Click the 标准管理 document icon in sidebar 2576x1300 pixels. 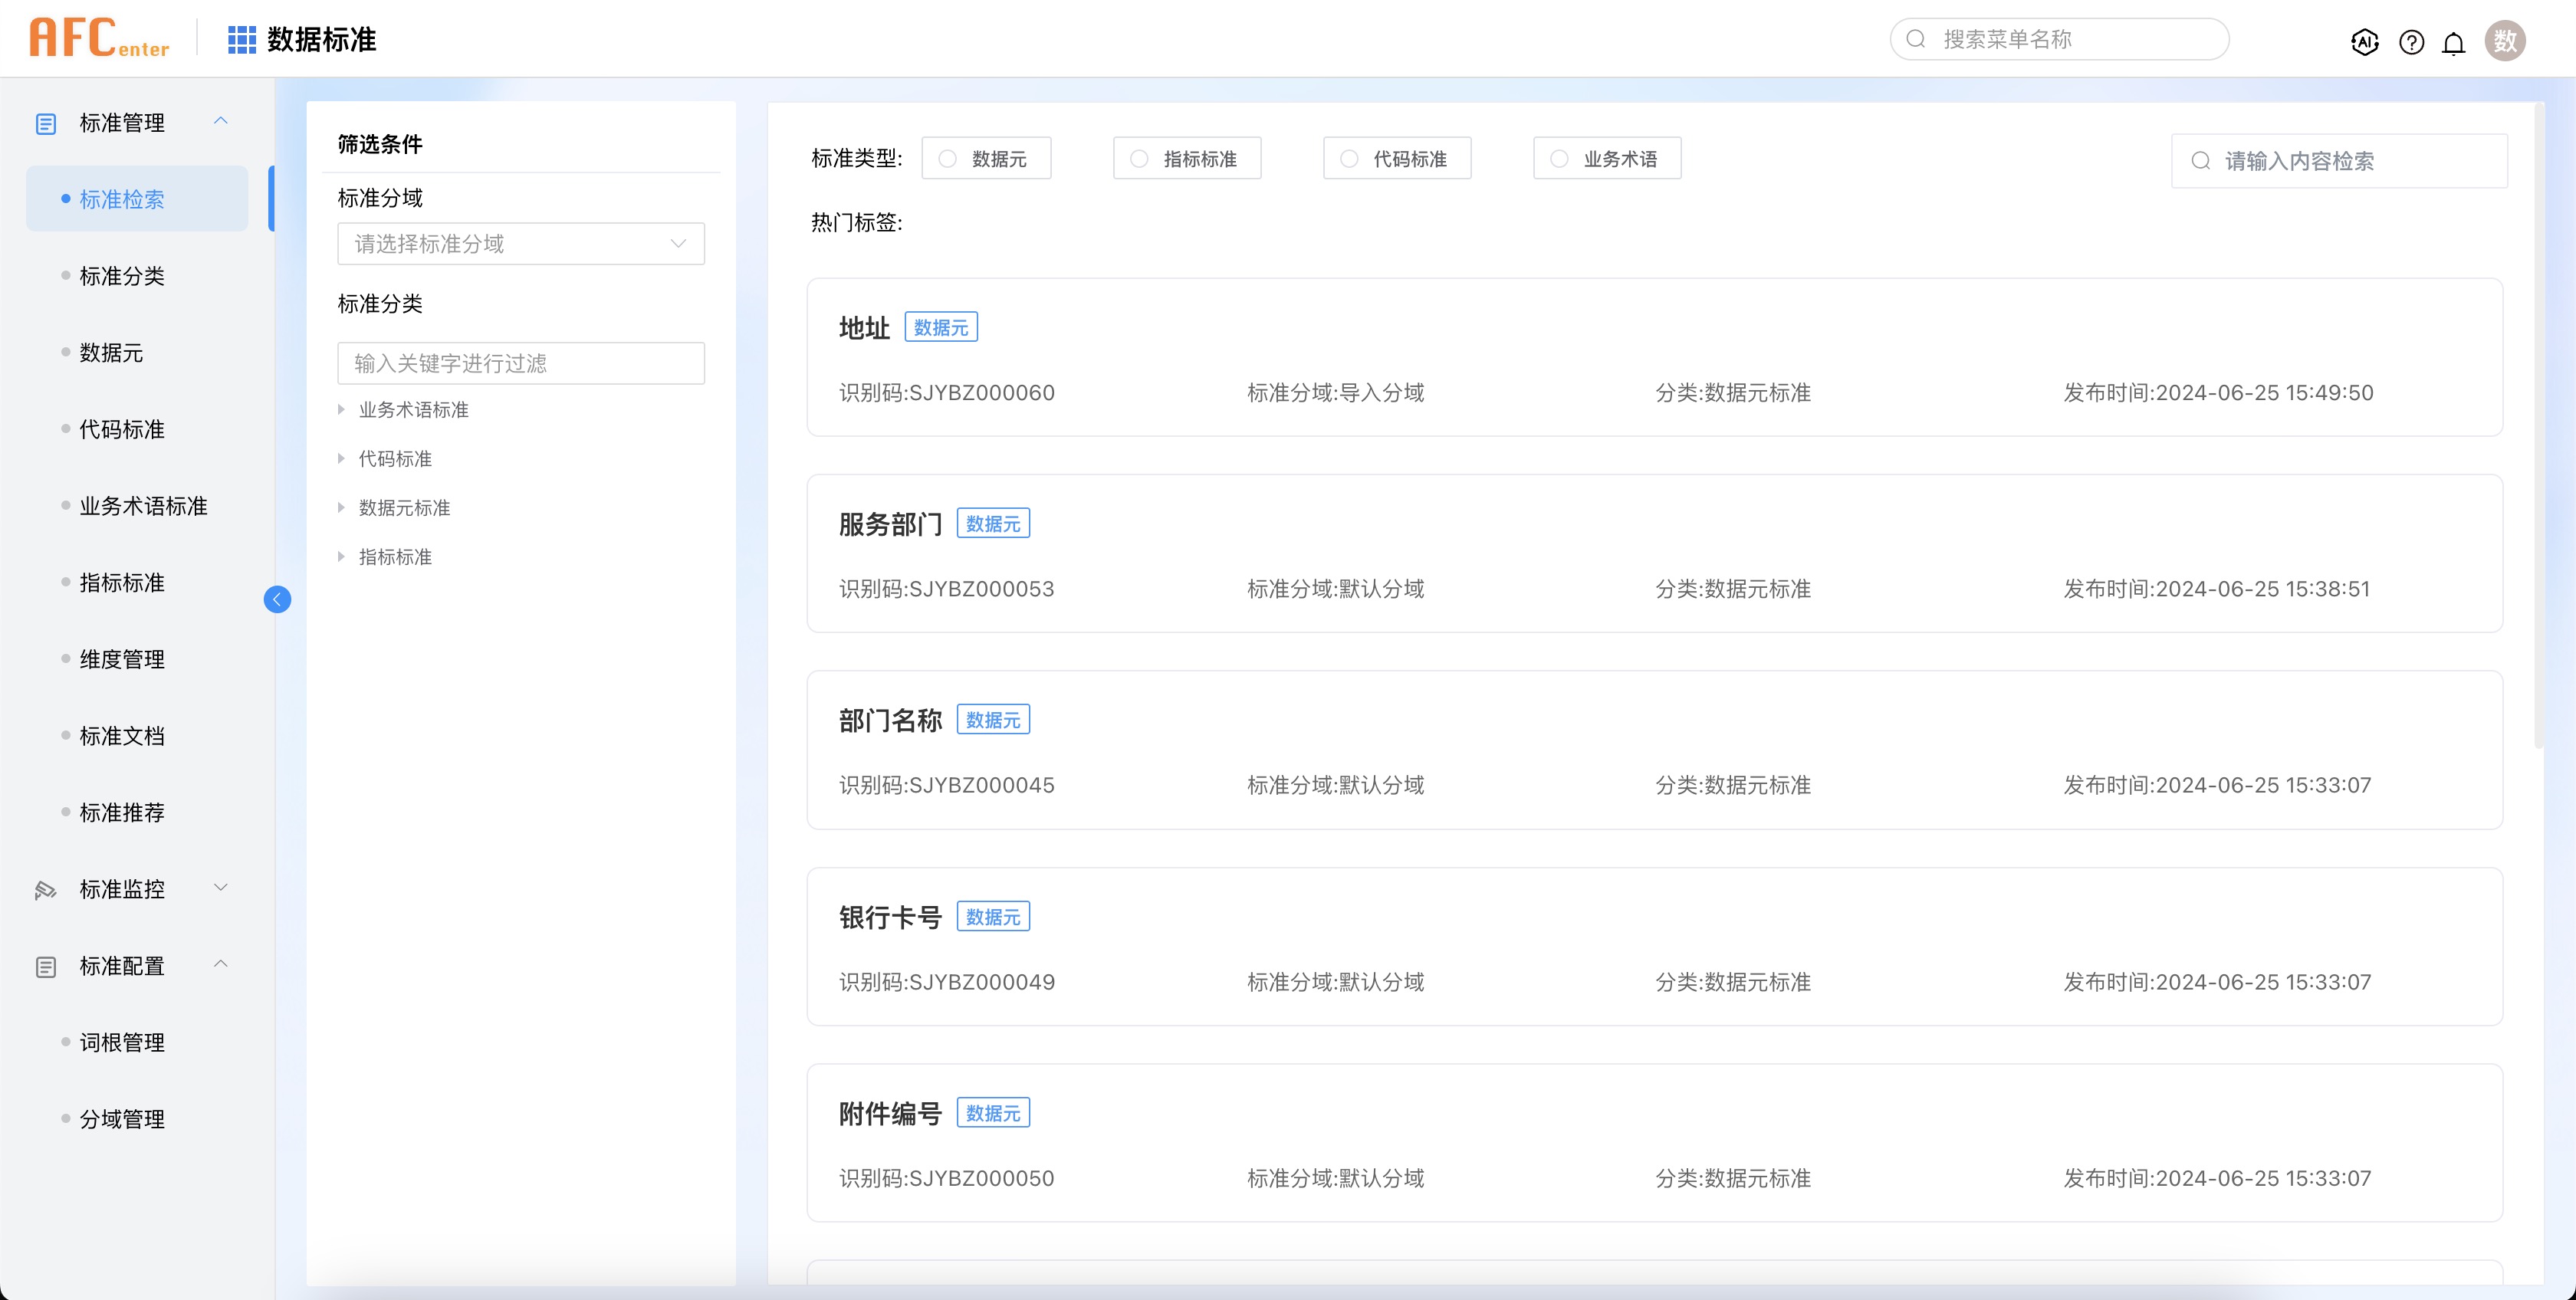click(46, 123)
